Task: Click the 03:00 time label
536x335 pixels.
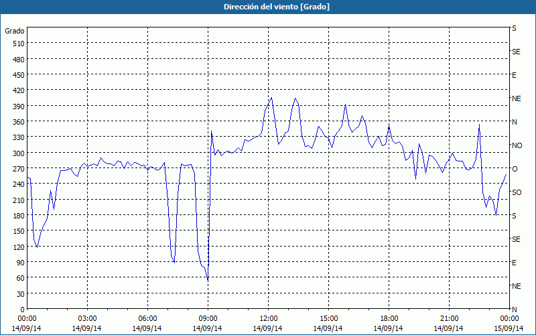Action: coord(88,319)
